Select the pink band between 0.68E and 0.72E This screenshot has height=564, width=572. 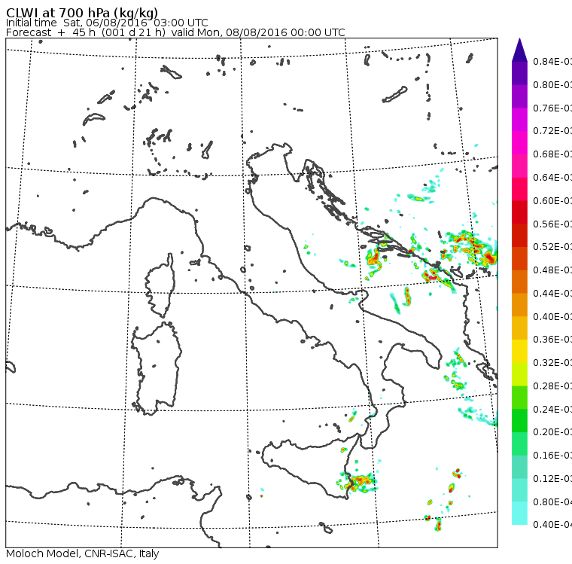click(x=519, y=143)
